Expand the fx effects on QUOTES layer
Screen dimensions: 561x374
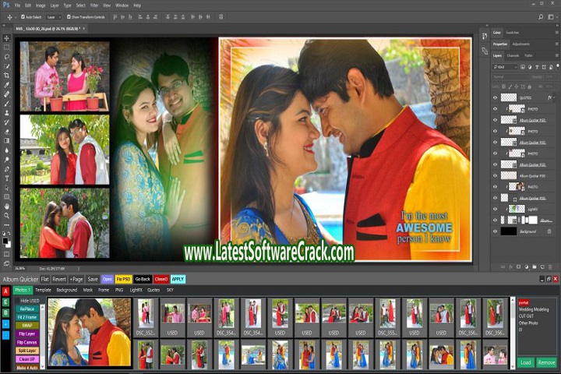[x=554, y=97]
